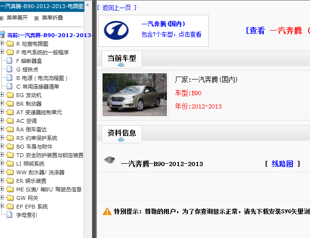Open the 线路图 link
Image resolution: width=310 pixels, height=238 pixels.
[282, 164]
